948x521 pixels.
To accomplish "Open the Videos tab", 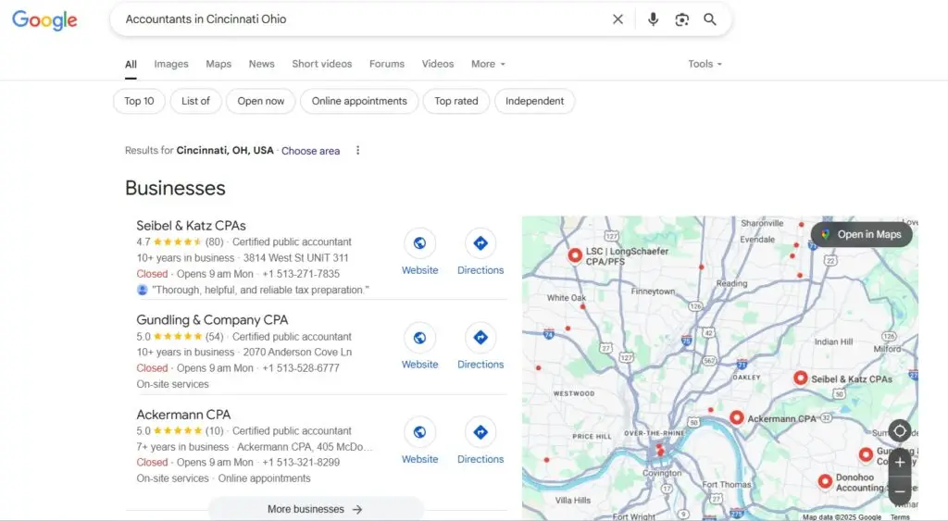I will [438, 64].
